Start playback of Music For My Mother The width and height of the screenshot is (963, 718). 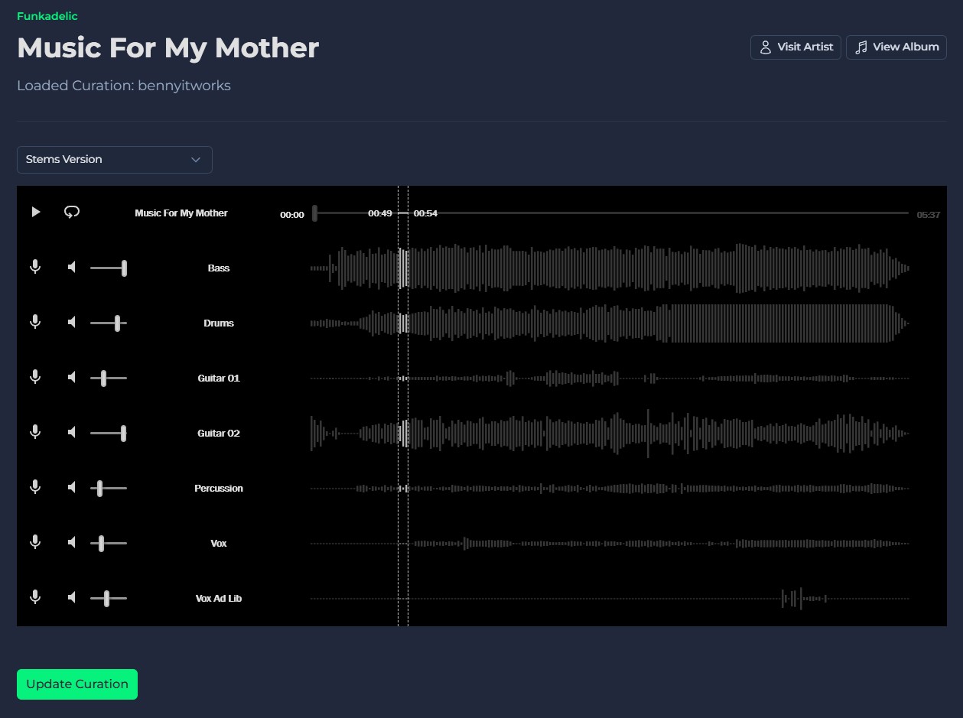pyautogui.click(x=36, y=212)
